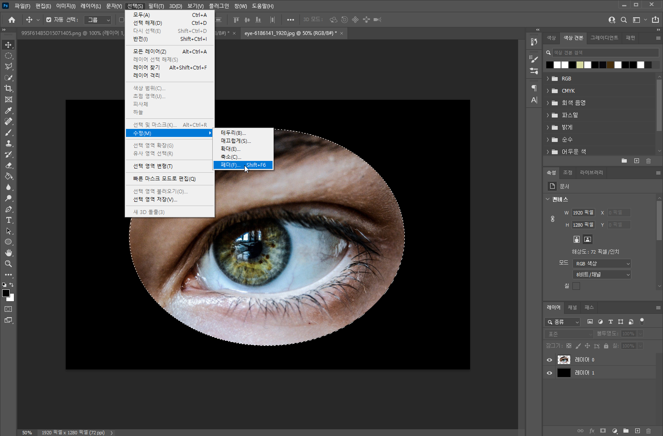
Task: Select the Healing Brush tool
Action: point(8,121)
